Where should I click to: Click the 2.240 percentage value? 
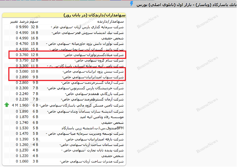pos(24,94)
